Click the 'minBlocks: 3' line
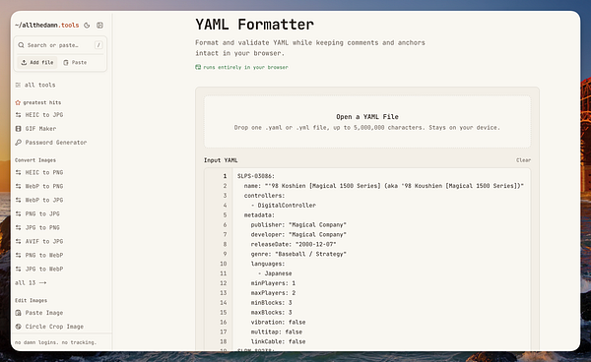 click(272, 303)
